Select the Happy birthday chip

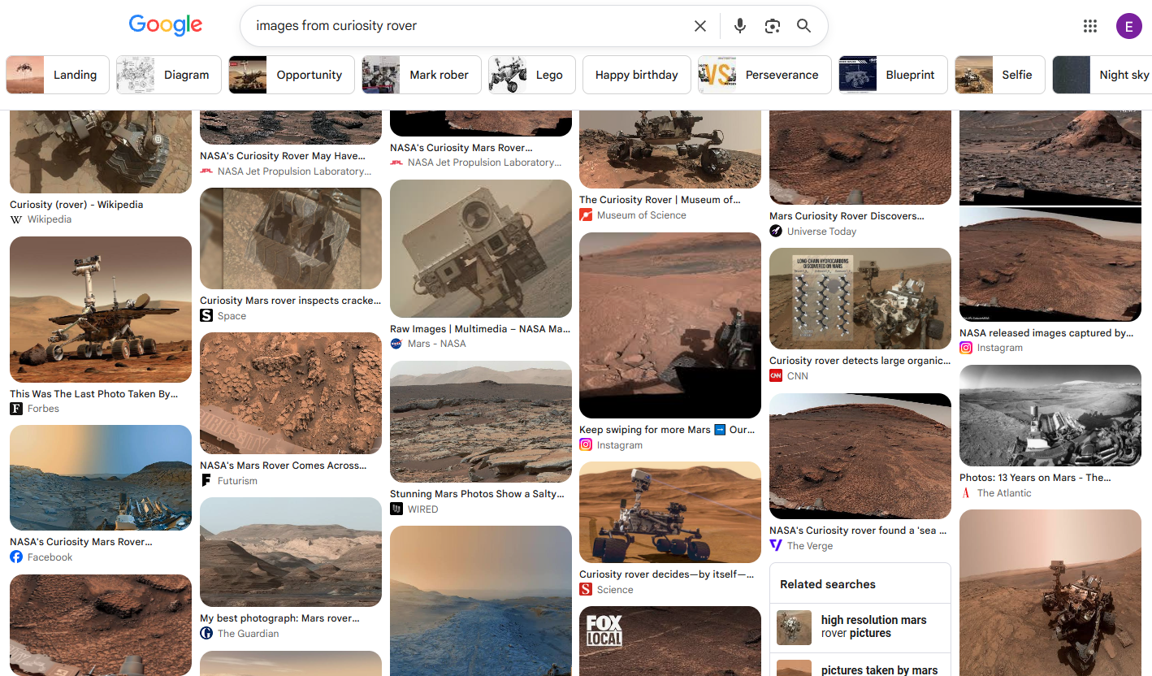pyautogui.click(x=637, y=75)
